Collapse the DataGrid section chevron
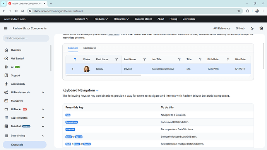This screenshot has height=150, width=267. (43, 126)
